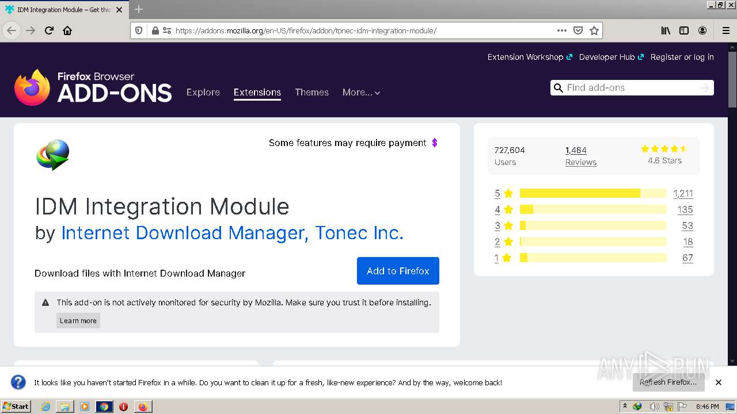Bookmark this page with the star
This screenshot has height=414, width=737.
(x=594, y=30)
